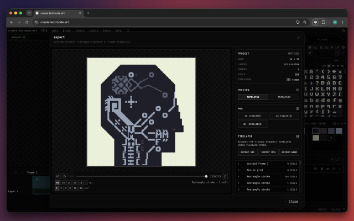Set playback speed to 60 fps

pos(58,183)
